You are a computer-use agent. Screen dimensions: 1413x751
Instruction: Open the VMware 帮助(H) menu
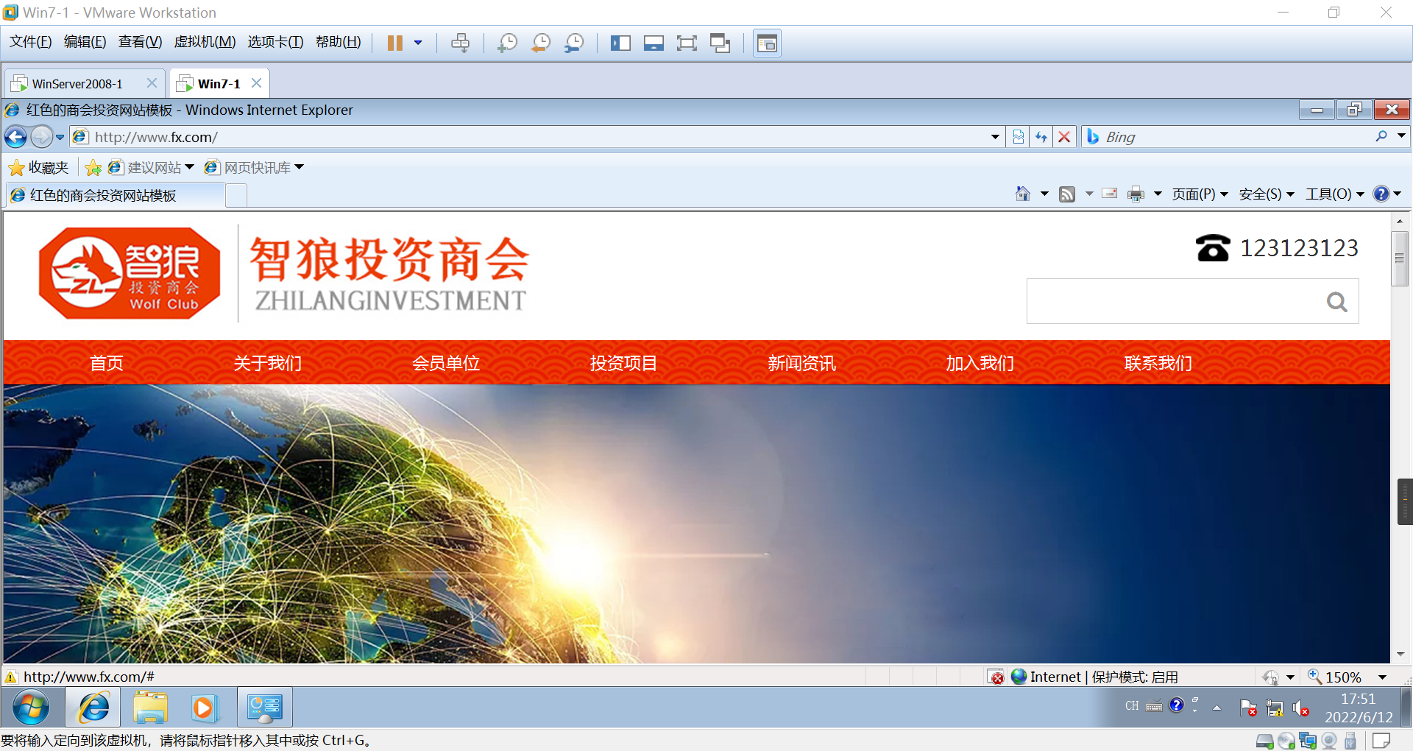338,42
